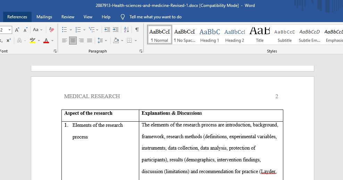This screenshot has height=180, width=343.
Task: Increase the paragraph indent
Action: pos(116,30)
